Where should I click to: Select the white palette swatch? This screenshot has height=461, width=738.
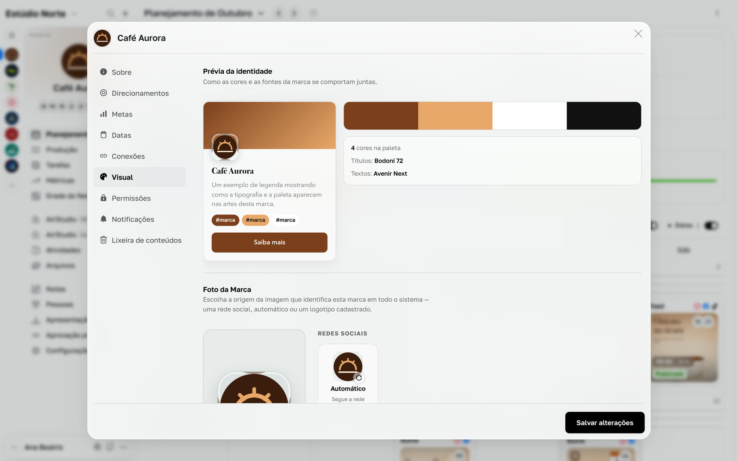click(529, 116)
